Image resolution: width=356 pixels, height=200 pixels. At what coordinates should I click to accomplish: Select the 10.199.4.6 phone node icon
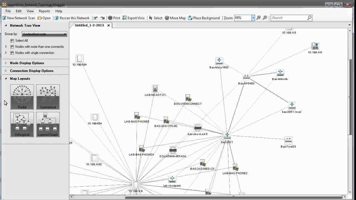coord(315,46)
